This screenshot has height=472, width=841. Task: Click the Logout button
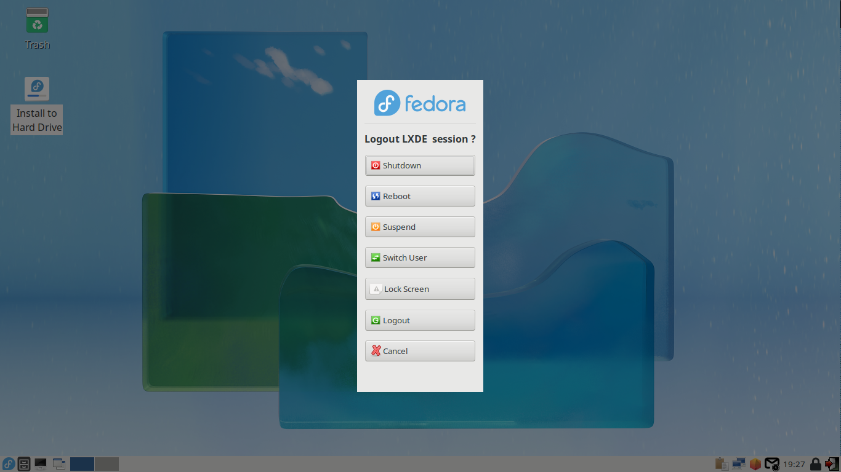tap(420, 320)
